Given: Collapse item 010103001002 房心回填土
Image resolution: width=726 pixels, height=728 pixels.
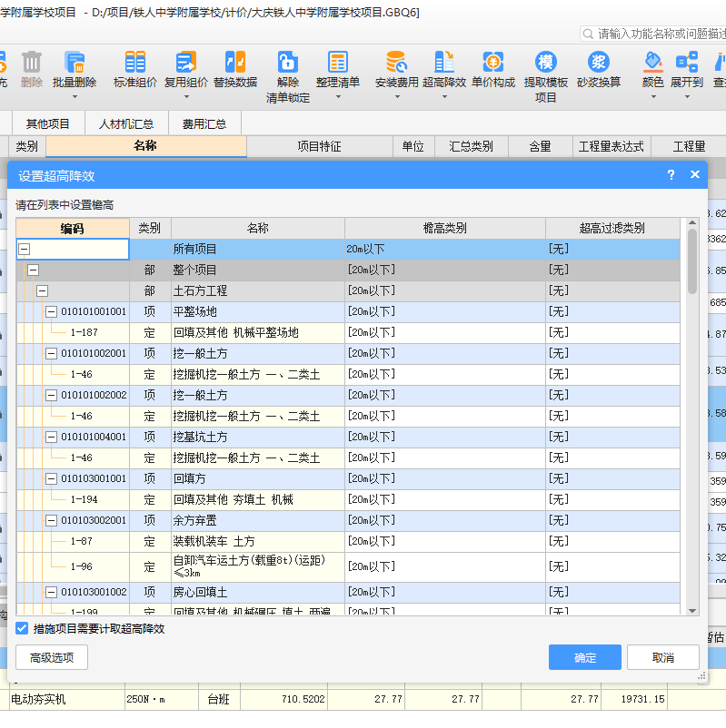Looking at the screenshot, I should click(x=51, y=593).
